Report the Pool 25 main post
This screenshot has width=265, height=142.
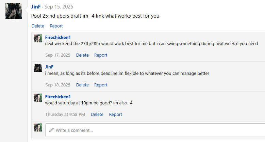coord(56,26)
